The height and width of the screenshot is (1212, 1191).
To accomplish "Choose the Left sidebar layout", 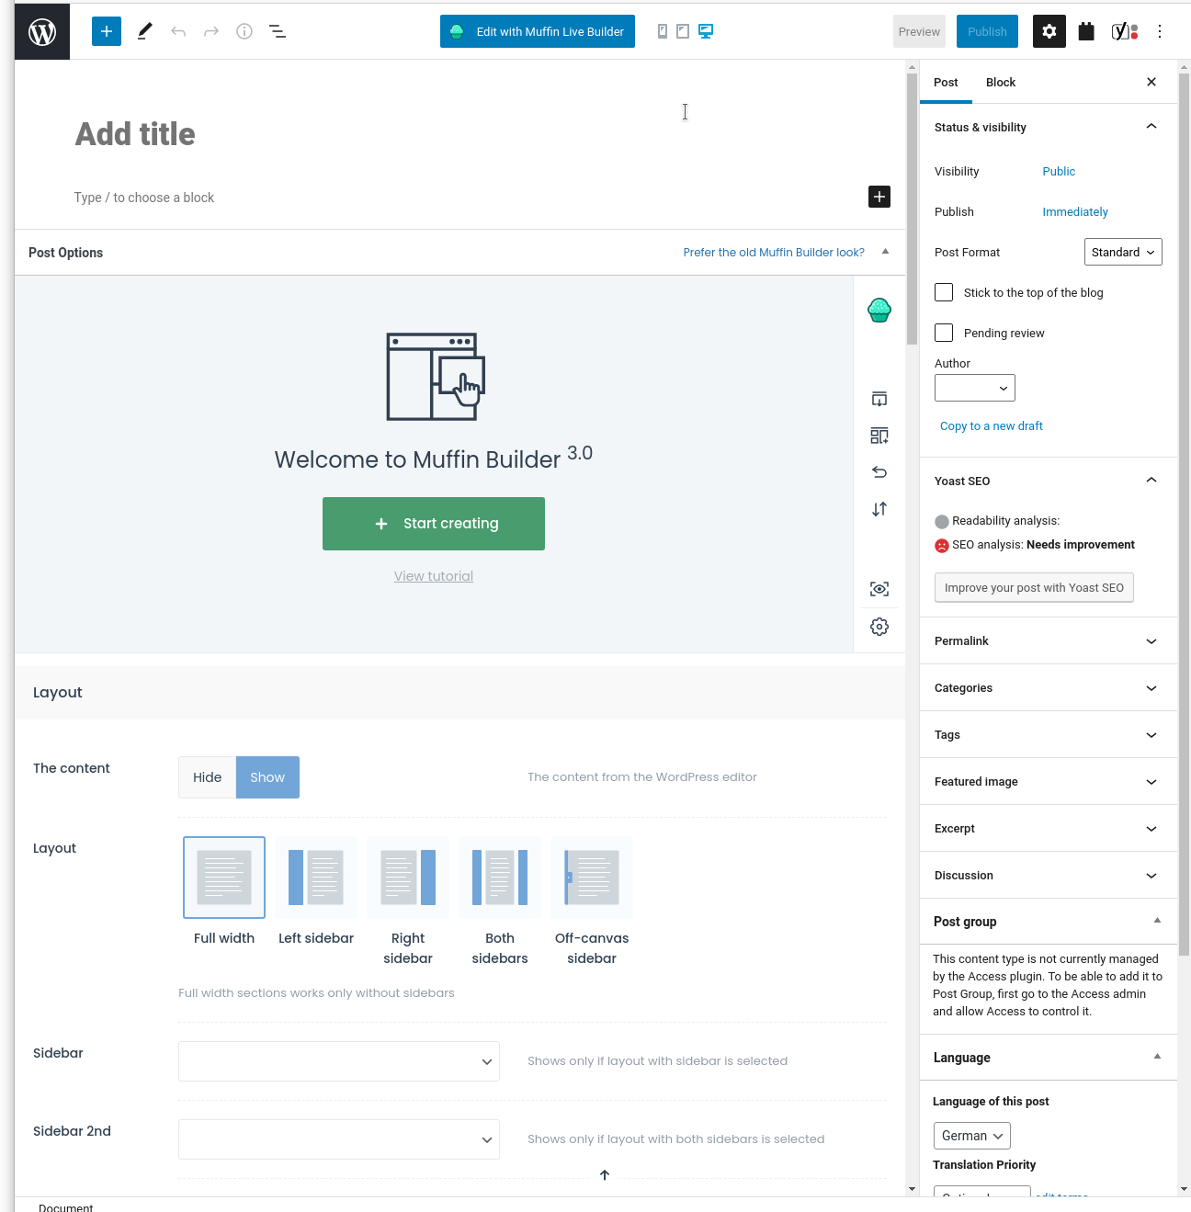I will pyautogui.click(x=316, y=878).
